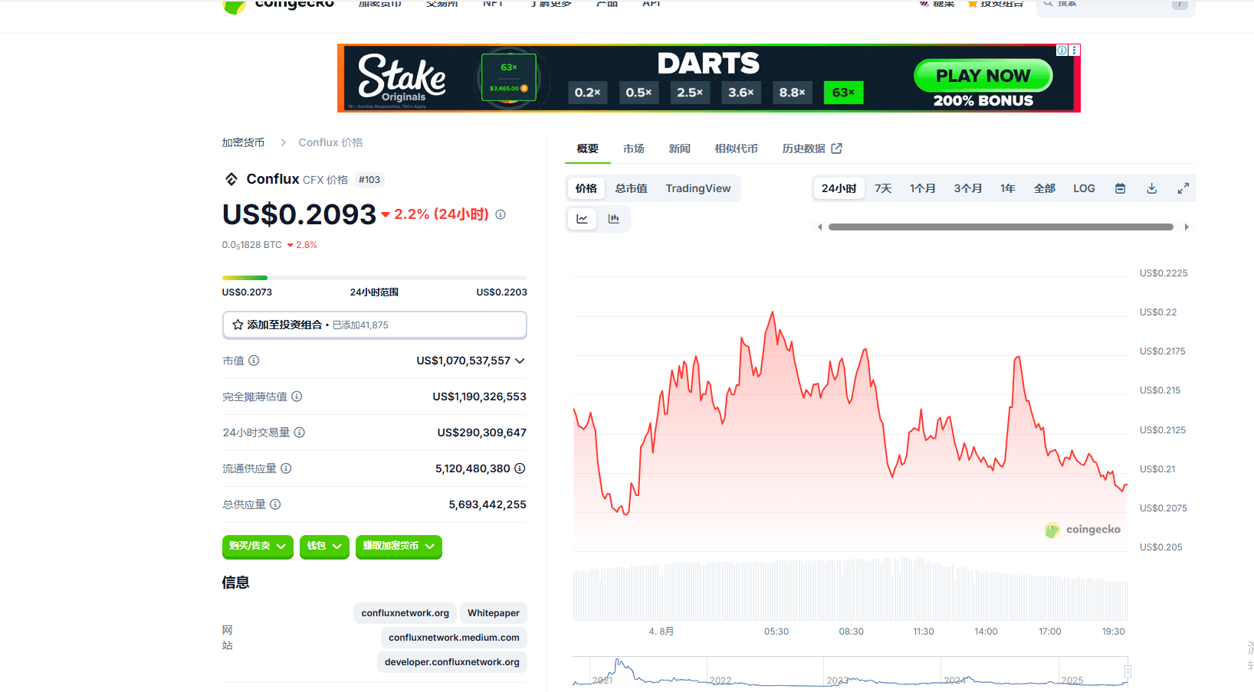Click the right handle of chart navigator
The image size is (1254, 692).
(x=1128, y=671)
